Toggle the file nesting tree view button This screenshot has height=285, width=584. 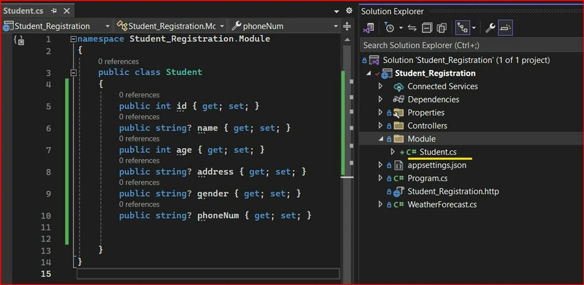click(x=462, y=28)
